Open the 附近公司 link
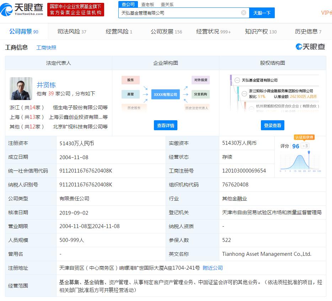Image resolution: width=332 pixels, height=301 pixels. (x=213, y=268)
